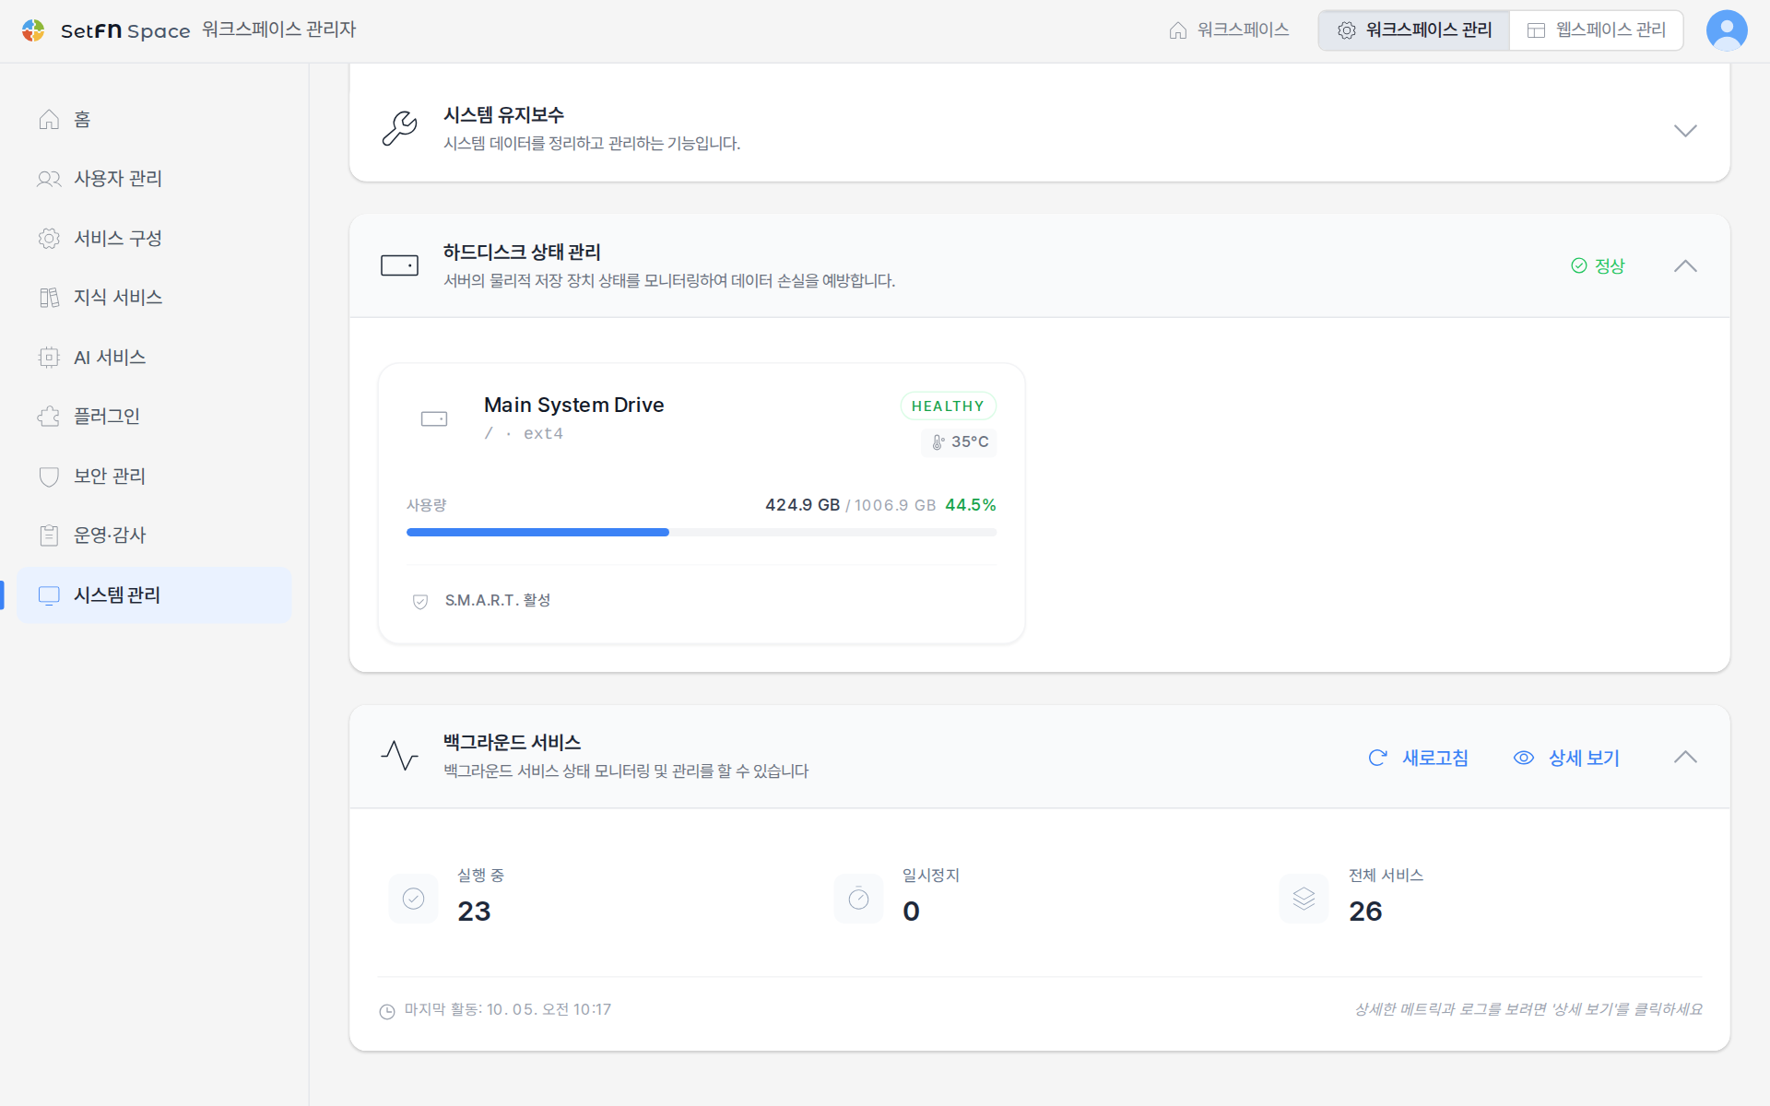Switch to the 워크스페이스 tab
This screenshot has height=1106, width=1770.
(x=1229, y=30)
